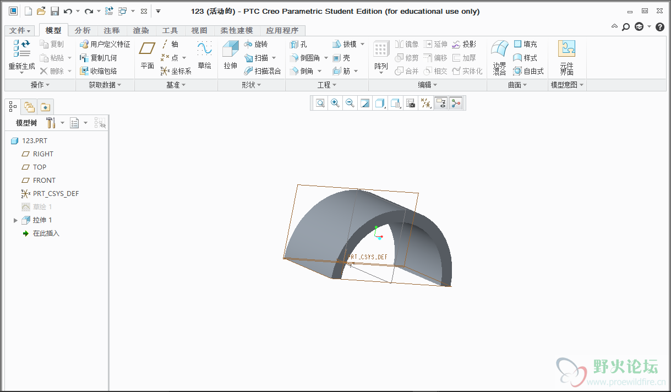Image resolution: width=671 pixels, height=392 pixels.
Task: Start a 草绘 (Sketch)
Action: pyautogui.click(x=204, y=56)
